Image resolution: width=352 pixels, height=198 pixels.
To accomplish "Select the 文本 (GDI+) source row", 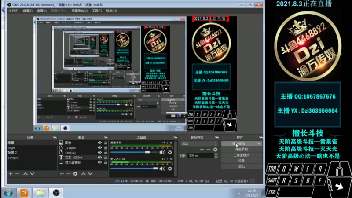I will tap(83, 158).
